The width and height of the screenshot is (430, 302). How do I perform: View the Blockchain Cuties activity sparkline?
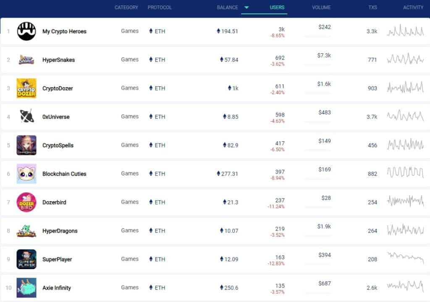(x=405, y=172)
